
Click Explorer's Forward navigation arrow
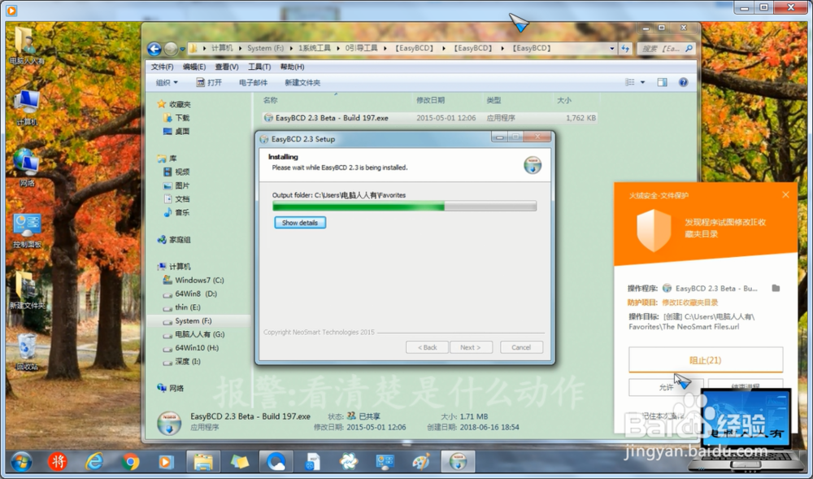[x=171, y=49]
